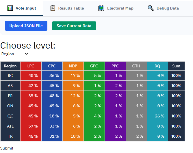The image size is (193, 153).
Task: Click the NDP column header
Action: click(73, 66)
